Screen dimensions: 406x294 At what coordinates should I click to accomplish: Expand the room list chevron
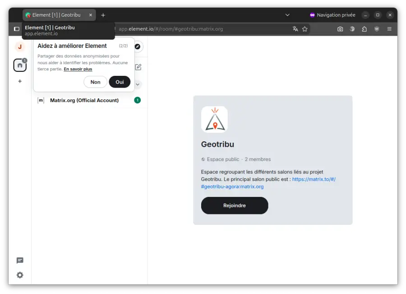point(138,84)
